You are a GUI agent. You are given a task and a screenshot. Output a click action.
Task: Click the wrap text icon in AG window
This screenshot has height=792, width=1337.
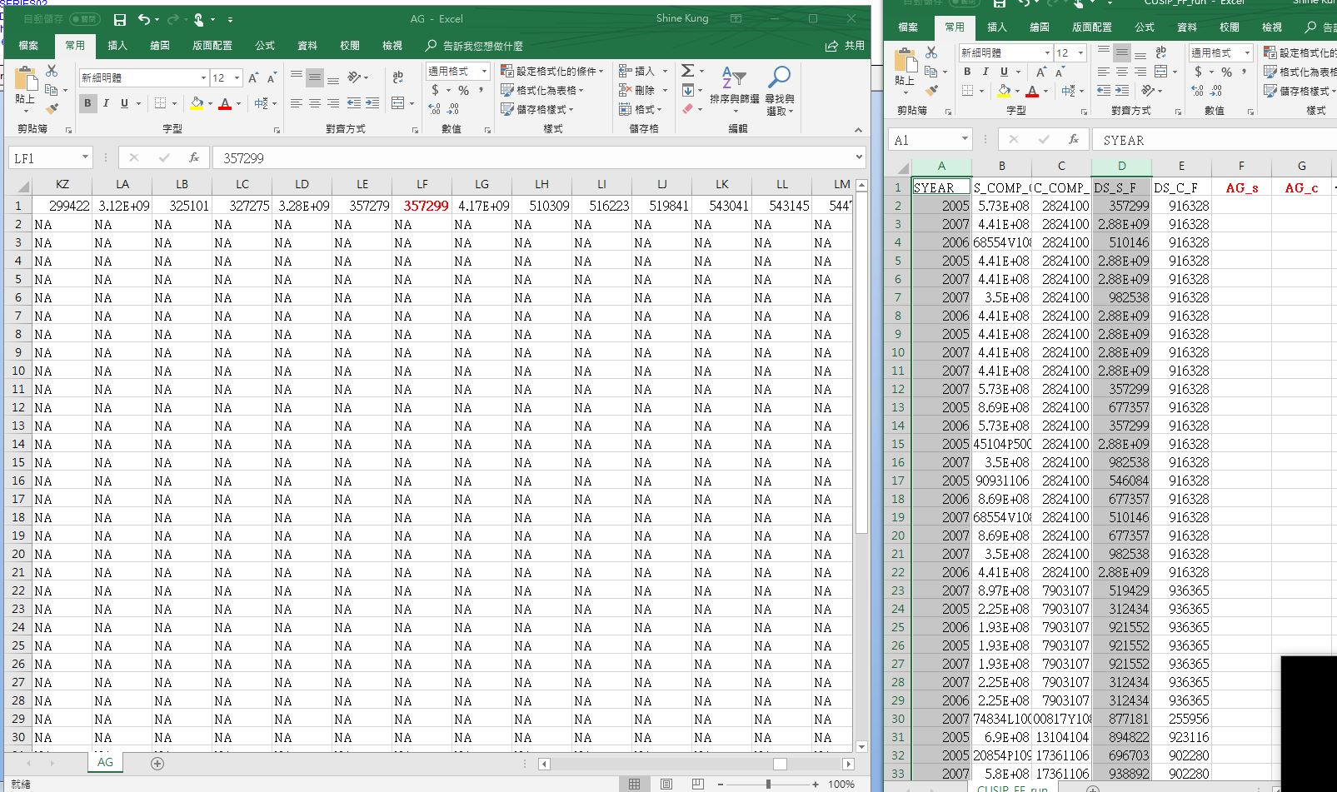point(398,77)
